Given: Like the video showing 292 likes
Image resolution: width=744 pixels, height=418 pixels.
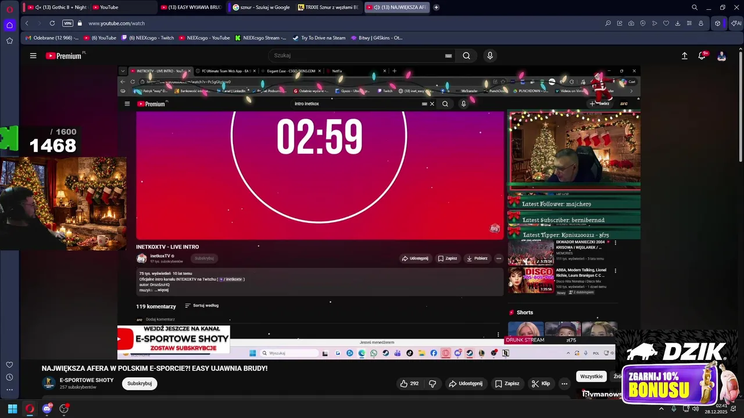Looking at the screenshot, I should pos(409,383).
